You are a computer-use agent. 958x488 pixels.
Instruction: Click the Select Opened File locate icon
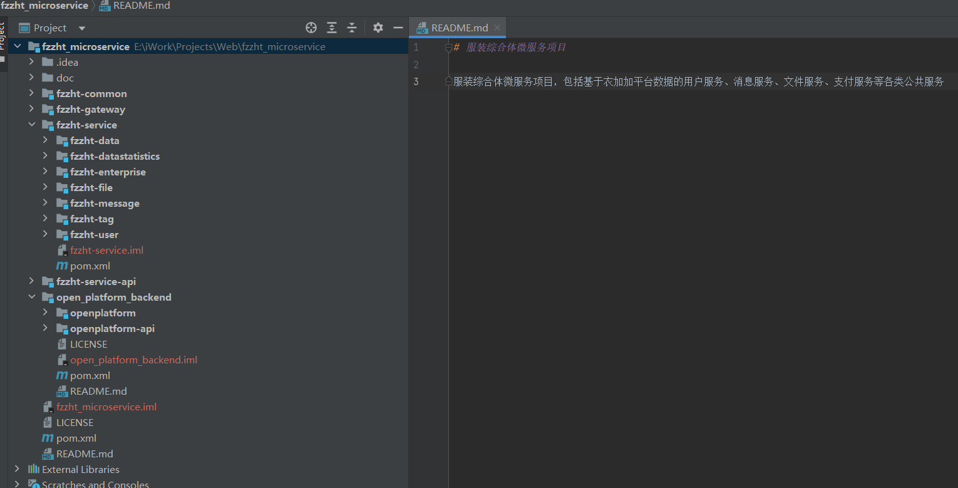click(x=311, y=28)
